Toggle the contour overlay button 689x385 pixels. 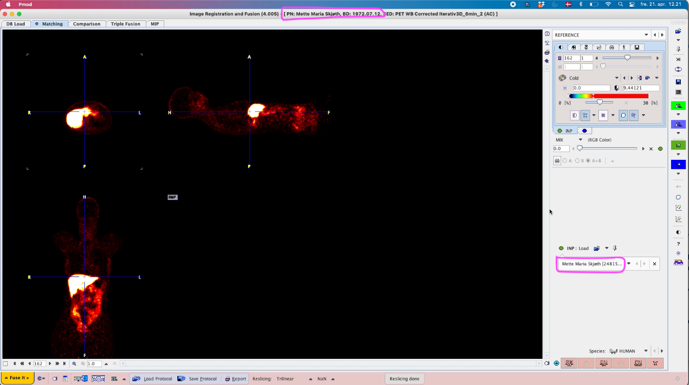click(575, 115)
